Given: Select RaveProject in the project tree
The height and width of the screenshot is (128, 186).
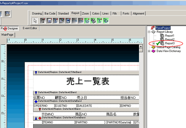Looking at the screenshot, I should (163, 28).
